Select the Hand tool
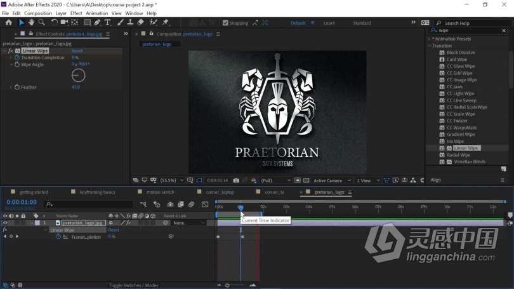 tap(31, 22)
